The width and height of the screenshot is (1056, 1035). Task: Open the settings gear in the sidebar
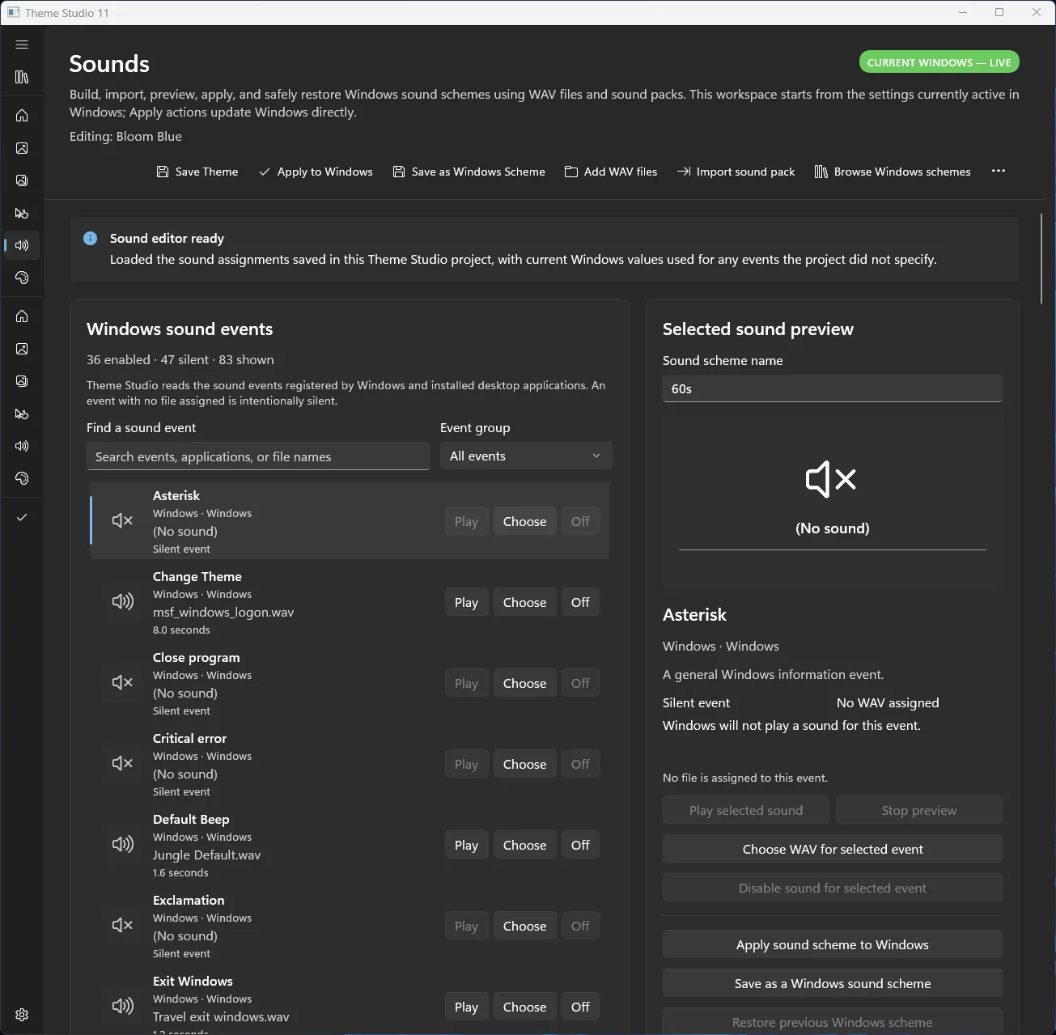22,1015
